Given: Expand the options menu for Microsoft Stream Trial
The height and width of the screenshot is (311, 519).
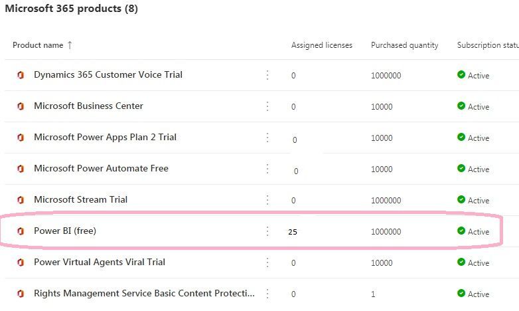Looking at the screenshot, I should (267, 200).
